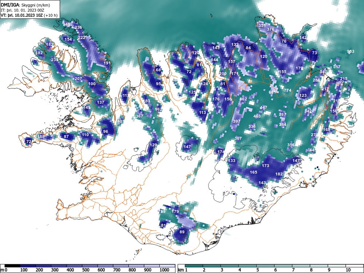
Task: Click the black 0–100 m legend swatch
Action: (x=12, y=266)
